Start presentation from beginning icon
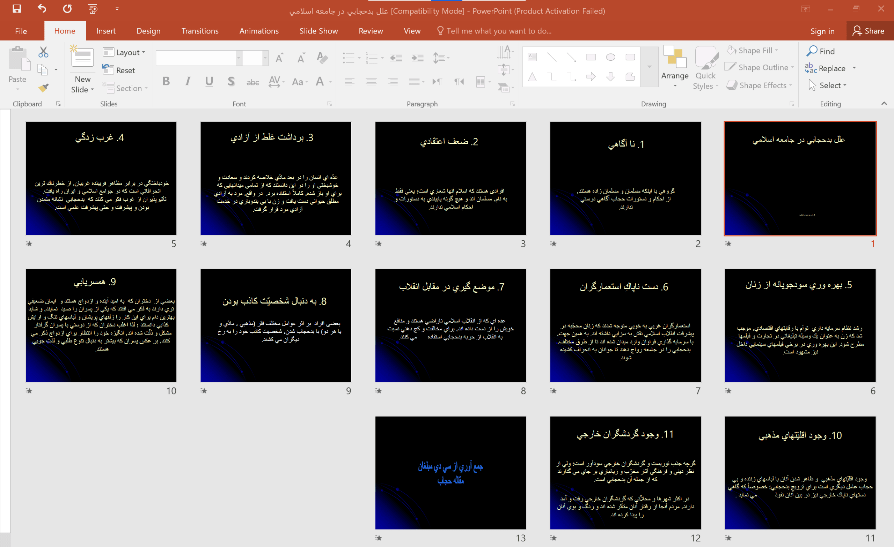Image resolution: width=894 pixels, height=547 pixels. 93,9
